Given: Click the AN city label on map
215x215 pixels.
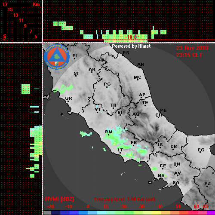Looking at the screenshot, I should tap(141, 64).
